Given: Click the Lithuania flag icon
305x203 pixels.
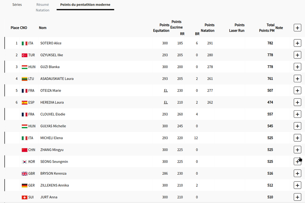Looking at the screenshot, I should click(x=24, y=79).
